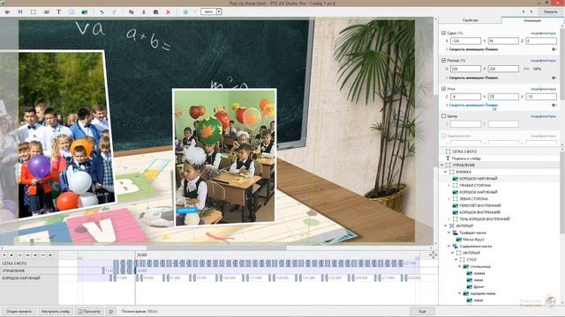This screenshot has width=565, height=317.
Task: Click the Настроить слайд button
Action: tap(55, 311)
